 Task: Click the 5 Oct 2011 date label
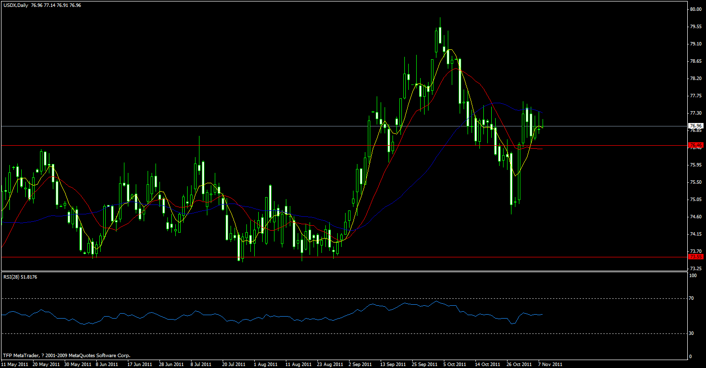(x=454, y=364)
